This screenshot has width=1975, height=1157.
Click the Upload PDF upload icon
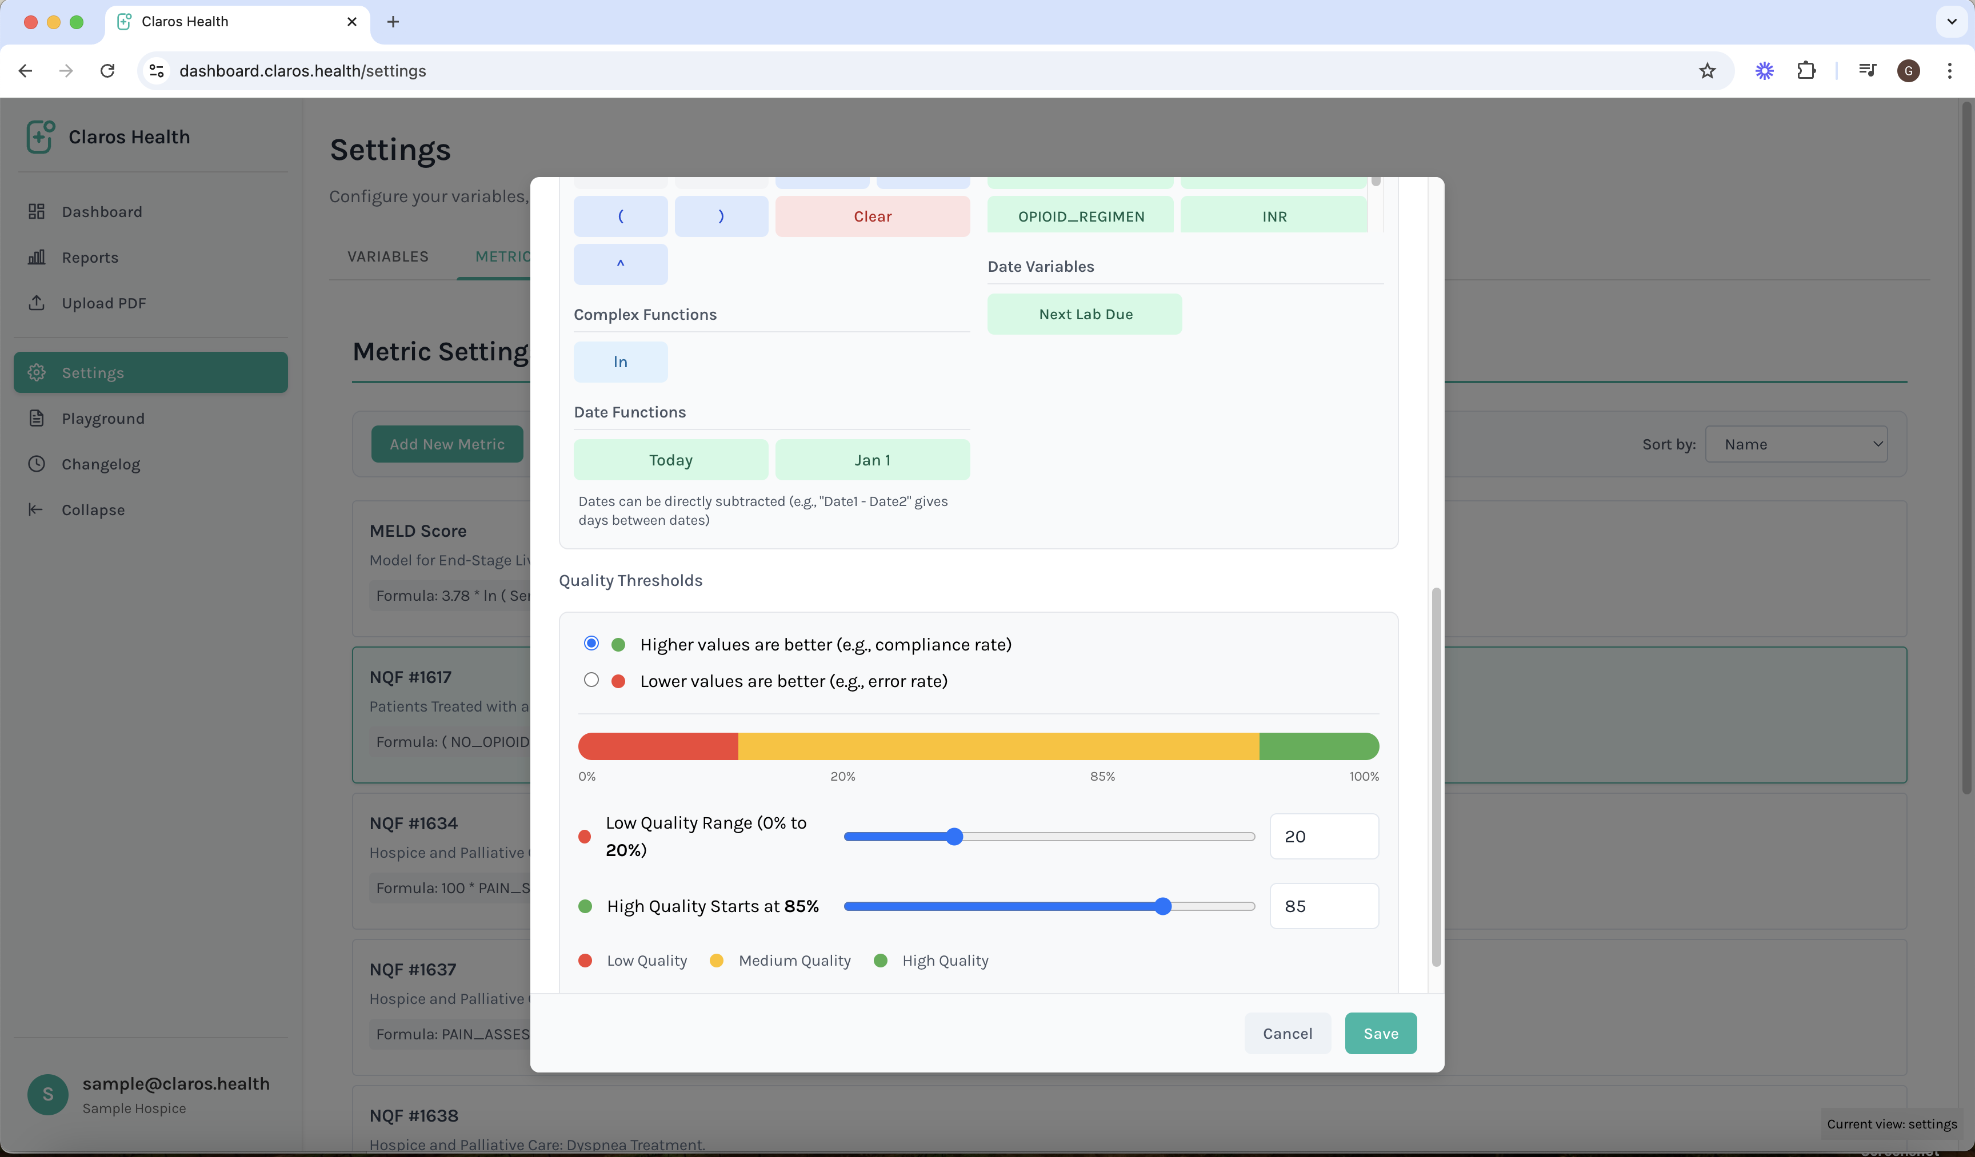click(x=36, y=302)
